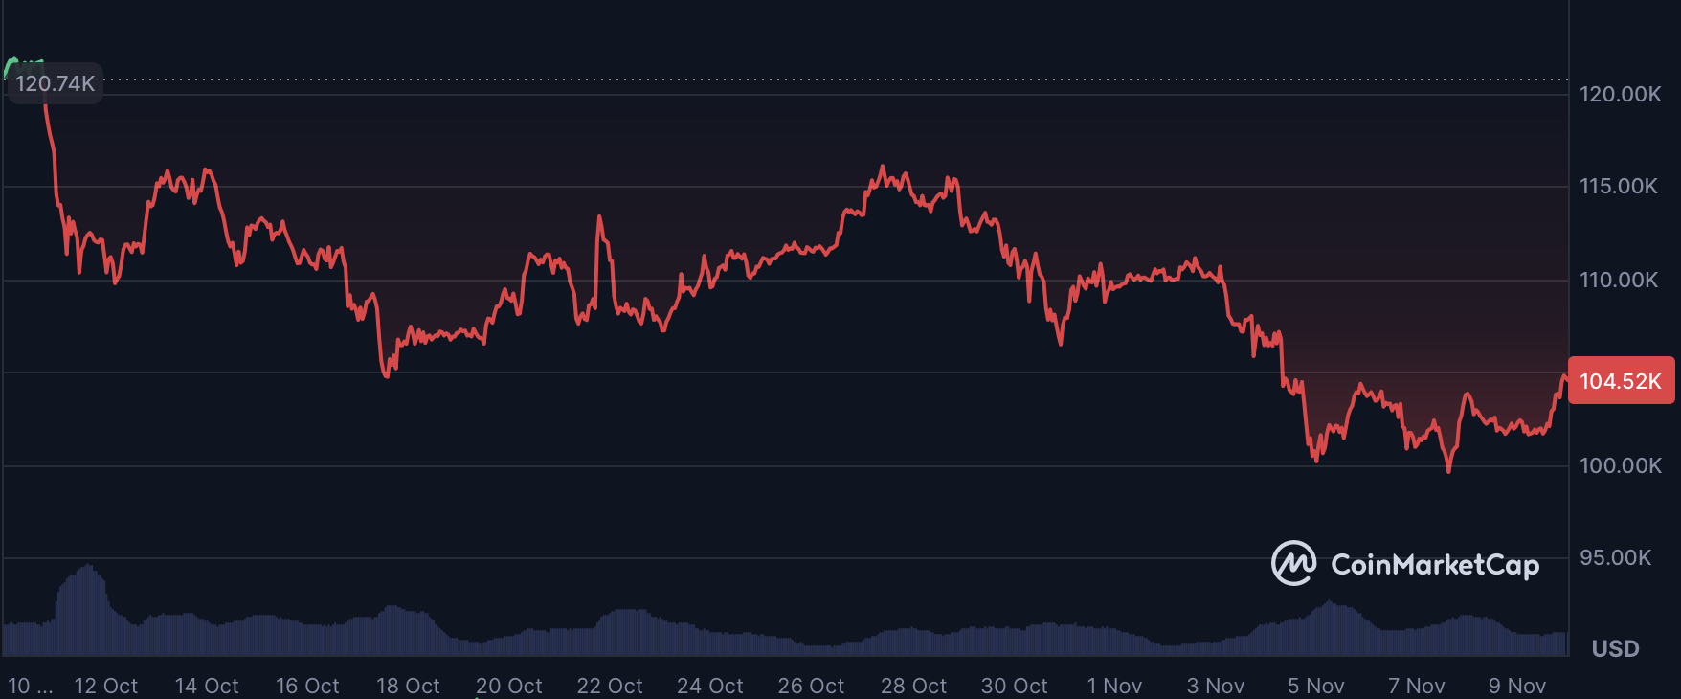Image resolution: width=1681 pixels, height=699 pixels.
Task: Click the 9 Nov date label
Action: tap(1517, 686)
